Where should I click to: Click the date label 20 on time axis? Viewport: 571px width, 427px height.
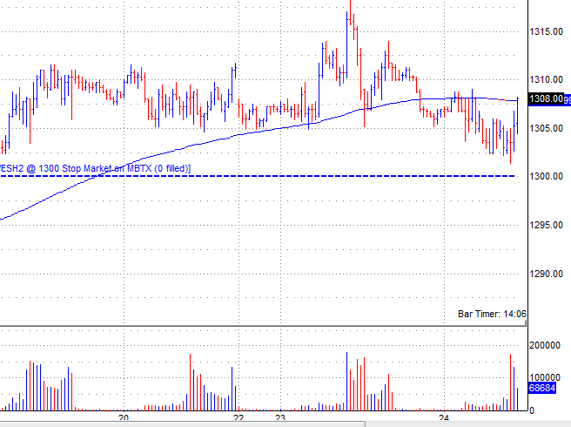tap(124, 417)
